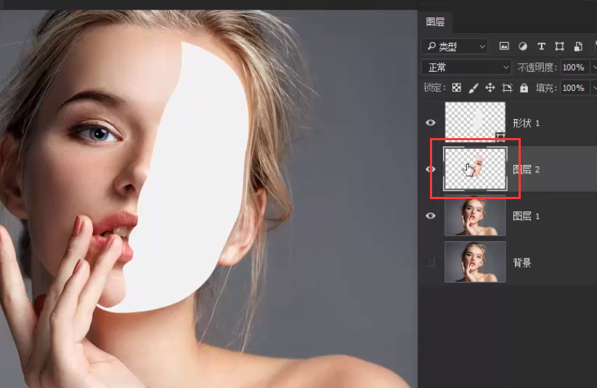Image resolution: width=597 pixels, height=388 pixels.
Task: Select the 图层 1 layer thumbnail
Action: (475, 216)
